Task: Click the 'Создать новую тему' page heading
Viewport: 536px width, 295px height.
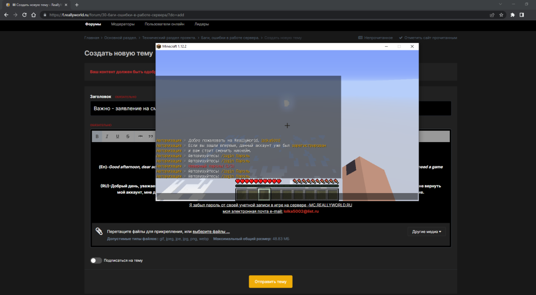Action: [118, 54]
